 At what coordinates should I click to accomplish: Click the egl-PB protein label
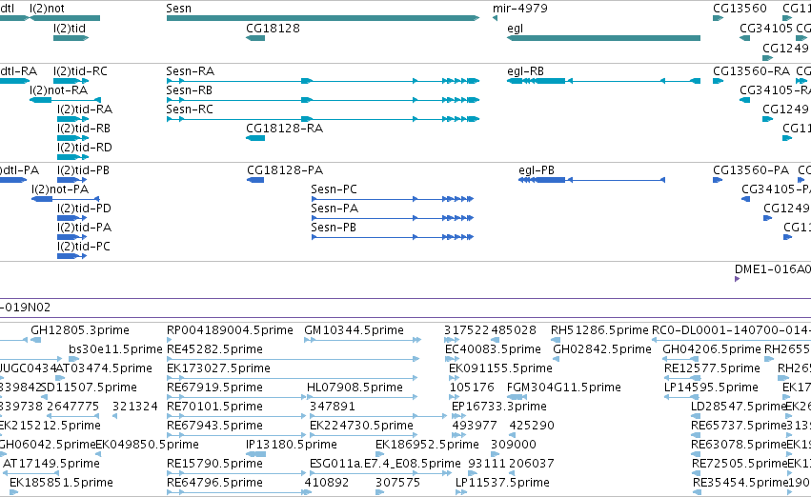point(537,170)
